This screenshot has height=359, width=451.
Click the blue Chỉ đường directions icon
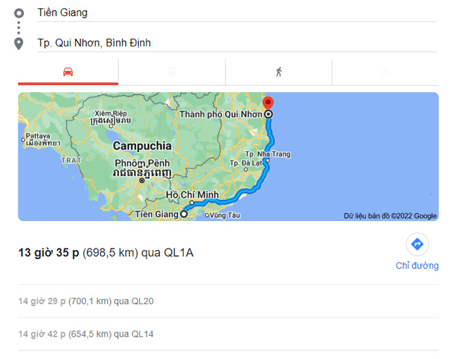[x=417, y=244]
